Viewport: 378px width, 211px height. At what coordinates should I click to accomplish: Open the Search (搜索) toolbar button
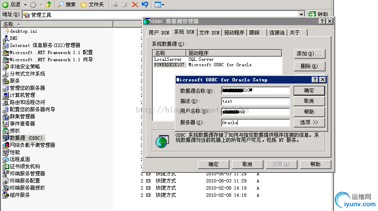click(x=67, y=5)
